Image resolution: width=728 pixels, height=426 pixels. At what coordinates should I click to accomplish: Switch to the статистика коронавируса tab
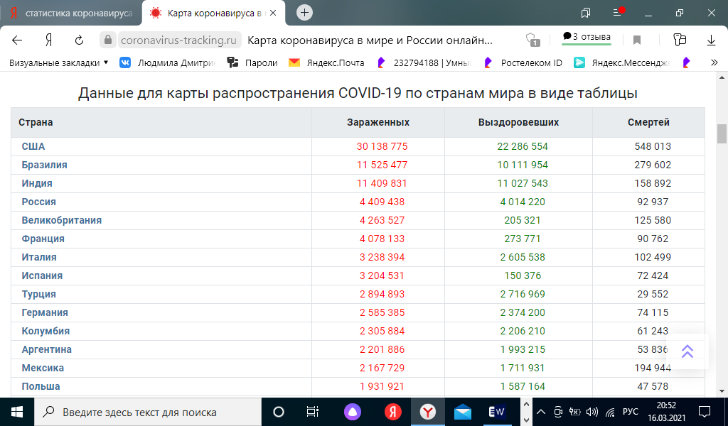(x=71, y=13)
